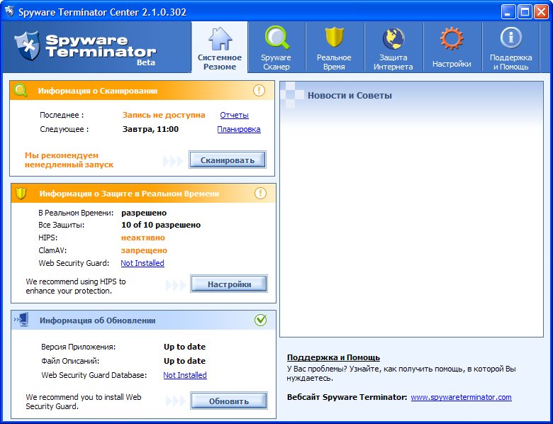
Task: Click the Новости и Советы heading
Action: [x=350, y=95]
